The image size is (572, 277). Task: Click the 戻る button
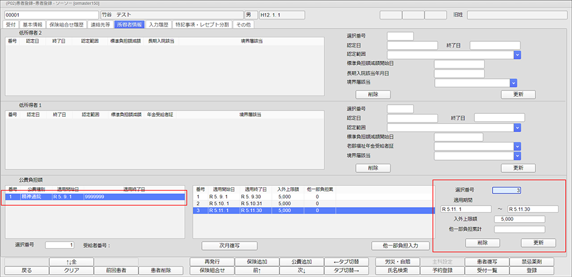(x=26, y=271)
